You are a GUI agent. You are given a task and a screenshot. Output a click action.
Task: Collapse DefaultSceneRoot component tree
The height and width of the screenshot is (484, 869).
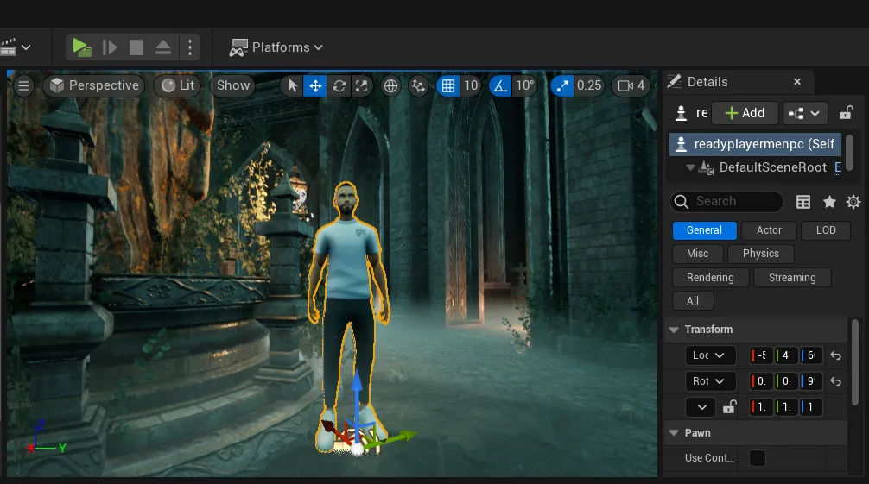(x=690, y=167)
